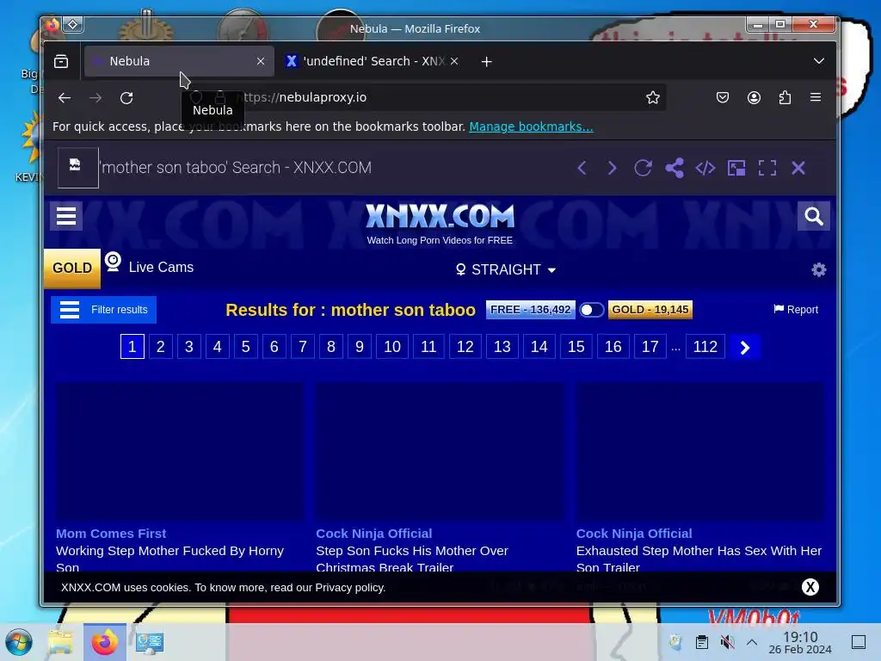Click FREE - 136,492 results badge
This screenshot has height=661, width=881.
point(530,310)
